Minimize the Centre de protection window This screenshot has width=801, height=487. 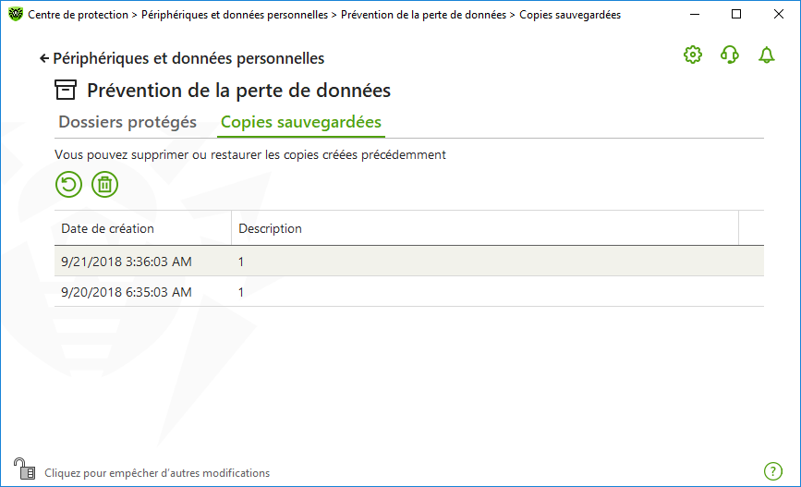pos(694,14)
